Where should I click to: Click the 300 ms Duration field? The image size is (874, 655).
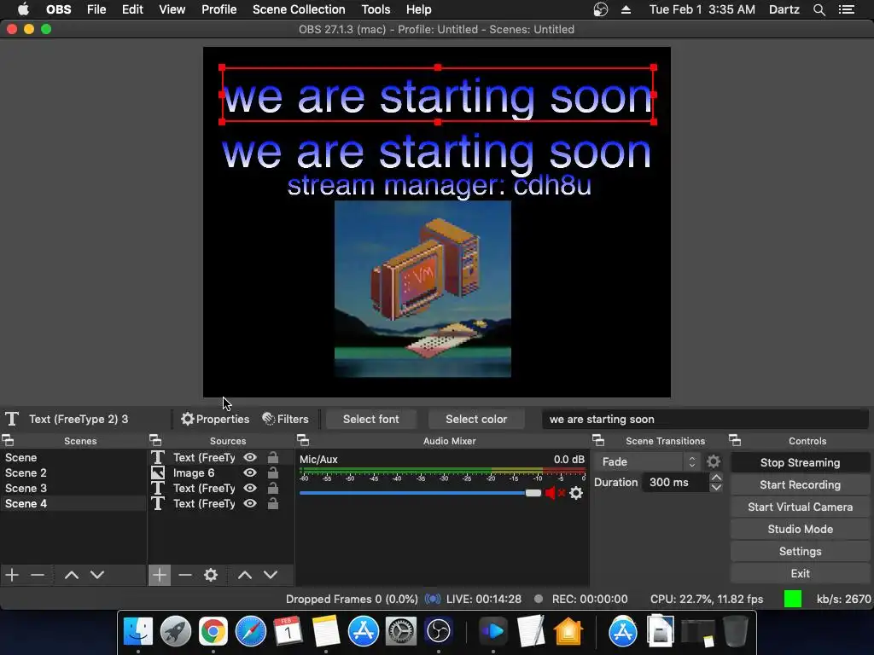click(676, 483)
